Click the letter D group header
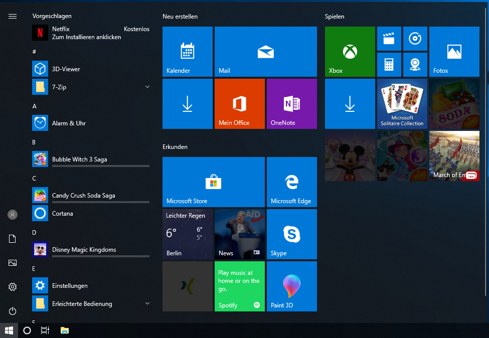Viewport: 489px width, 338px height. tap(34, 233)
